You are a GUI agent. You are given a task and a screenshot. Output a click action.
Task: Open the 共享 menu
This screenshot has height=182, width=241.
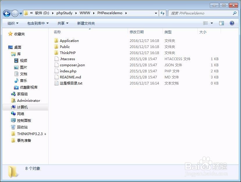[62, 23]
